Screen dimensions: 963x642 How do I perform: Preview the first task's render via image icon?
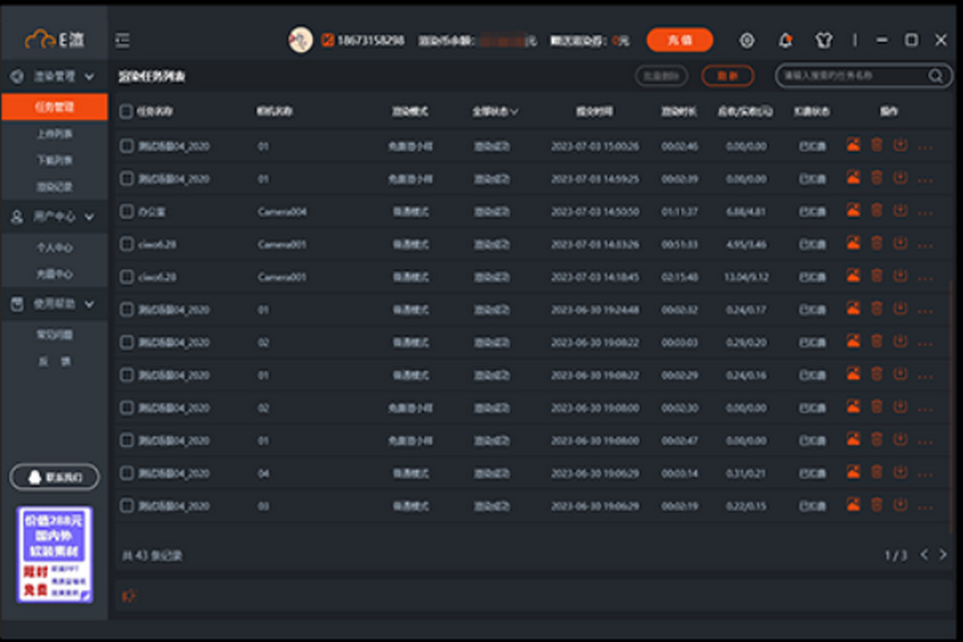(x=852, y=145)
